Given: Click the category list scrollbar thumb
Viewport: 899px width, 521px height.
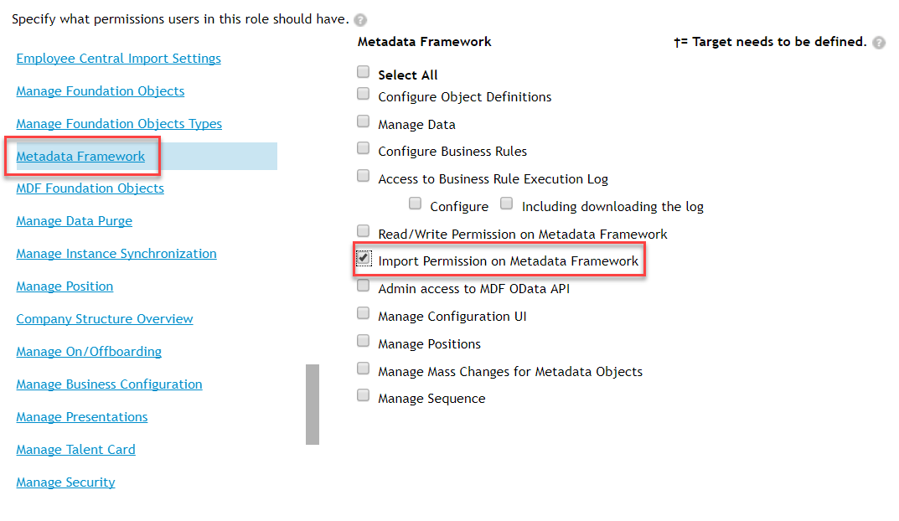Looking at the screenshot, I should pos(313,405).
